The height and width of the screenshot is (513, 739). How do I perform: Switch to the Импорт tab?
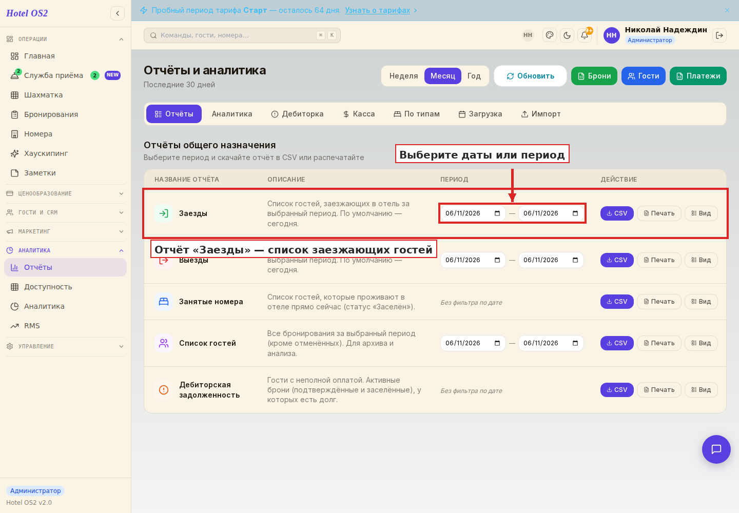coord(541,114)
